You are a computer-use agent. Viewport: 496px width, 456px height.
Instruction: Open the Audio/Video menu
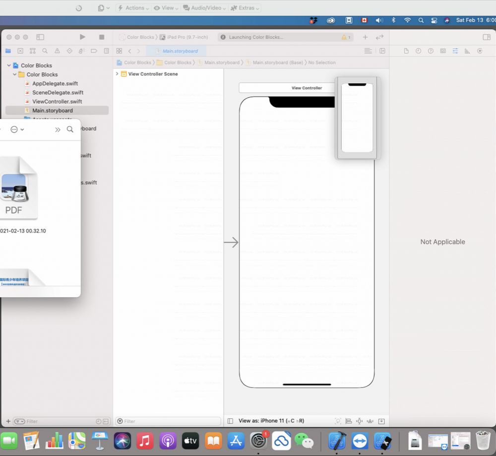click(205, 8)
